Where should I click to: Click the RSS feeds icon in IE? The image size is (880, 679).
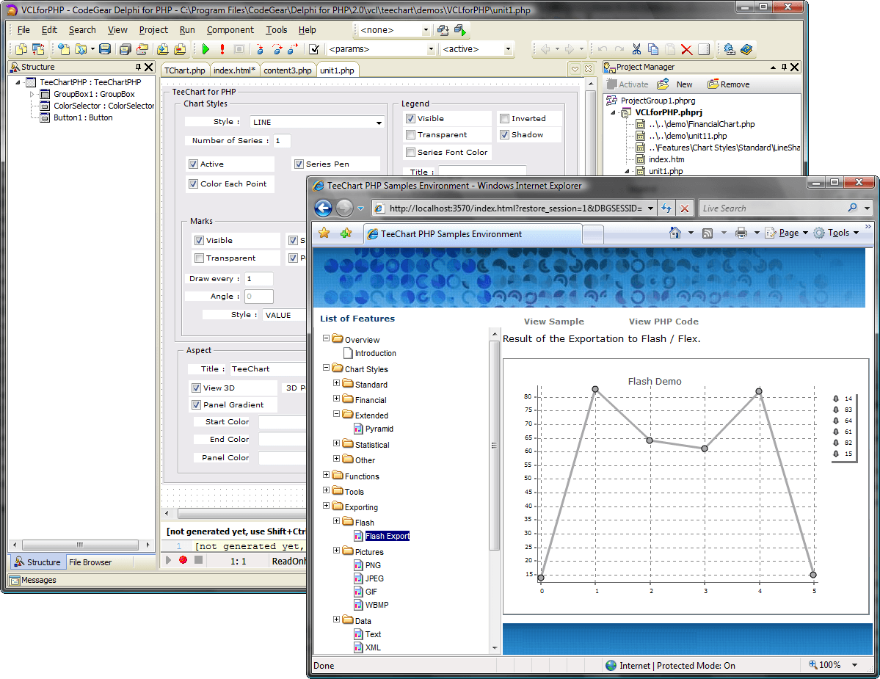click(708, 233)
